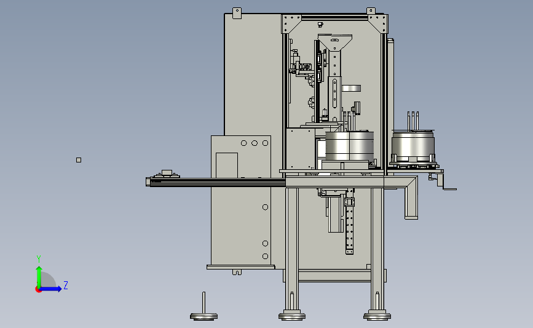
Task: Pick the small rectangular door on the control cabinet
Action: [227, 165]
